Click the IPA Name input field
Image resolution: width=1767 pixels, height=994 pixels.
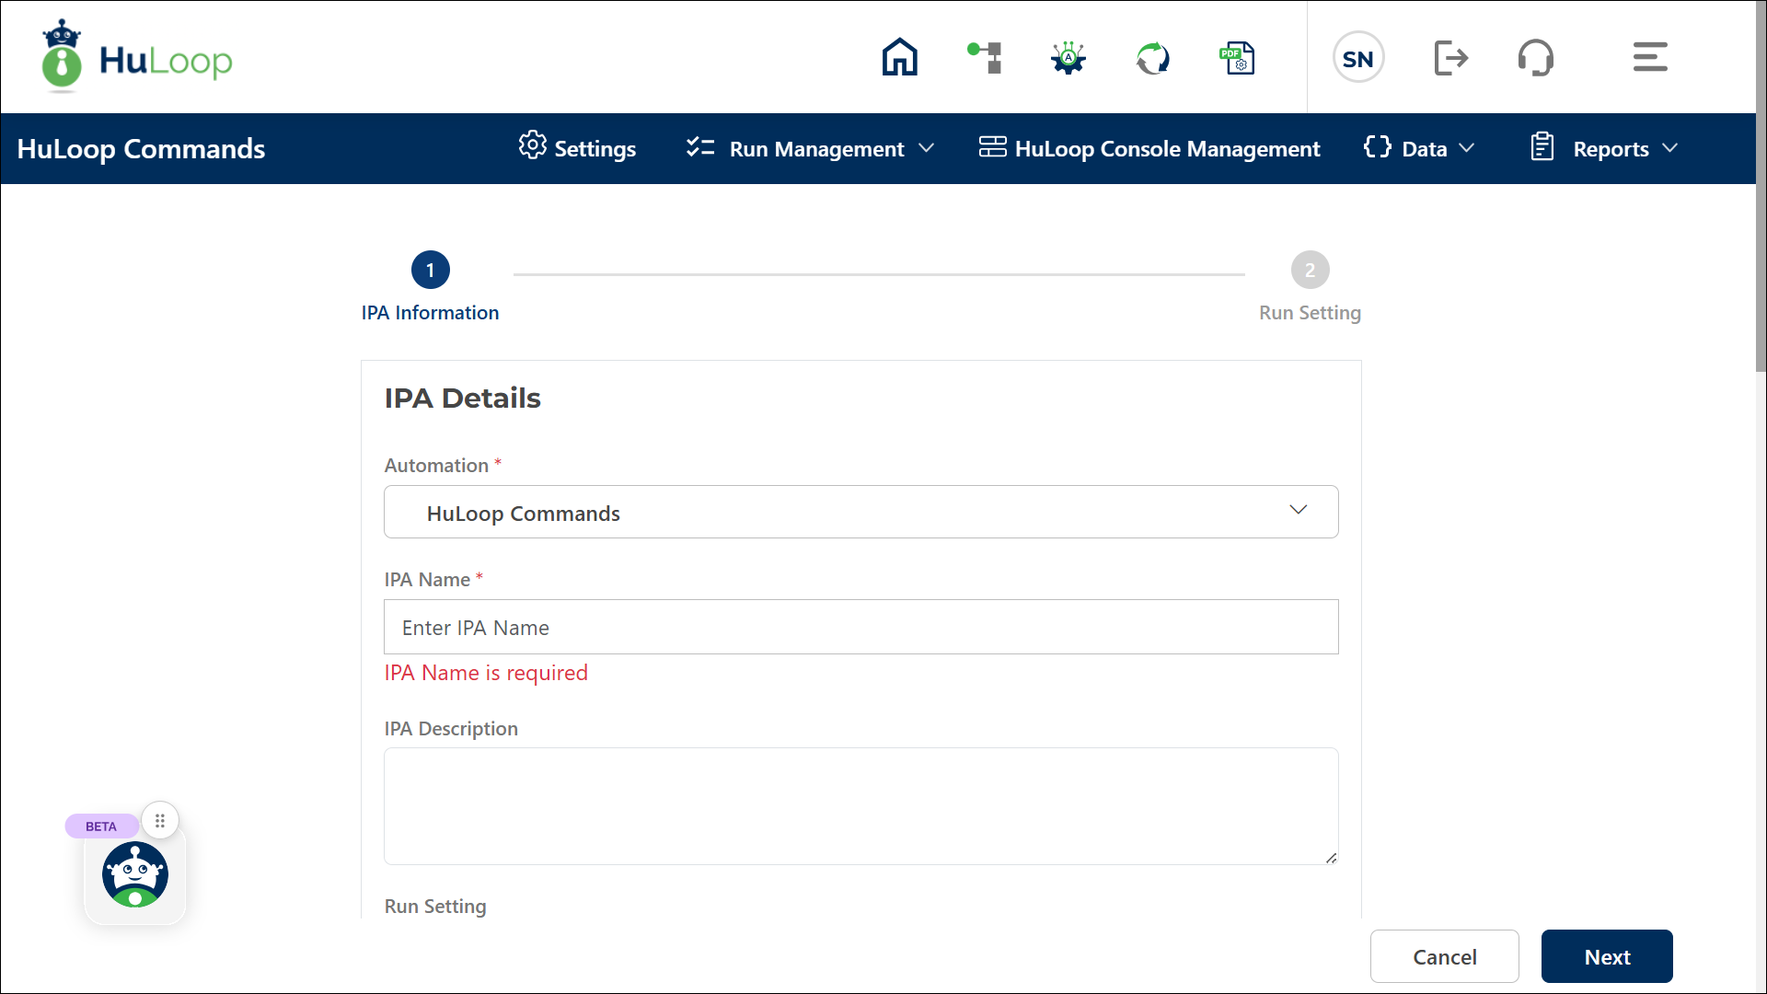coord(860,627)
